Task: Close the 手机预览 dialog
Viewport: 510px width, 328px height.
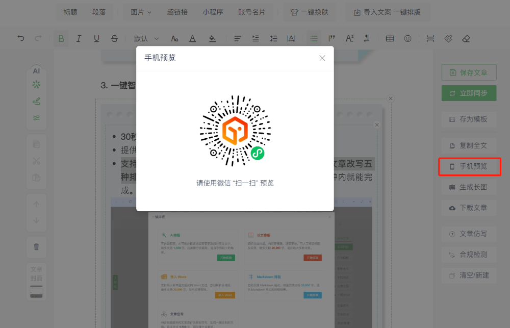Action: (x=322, y=58)
